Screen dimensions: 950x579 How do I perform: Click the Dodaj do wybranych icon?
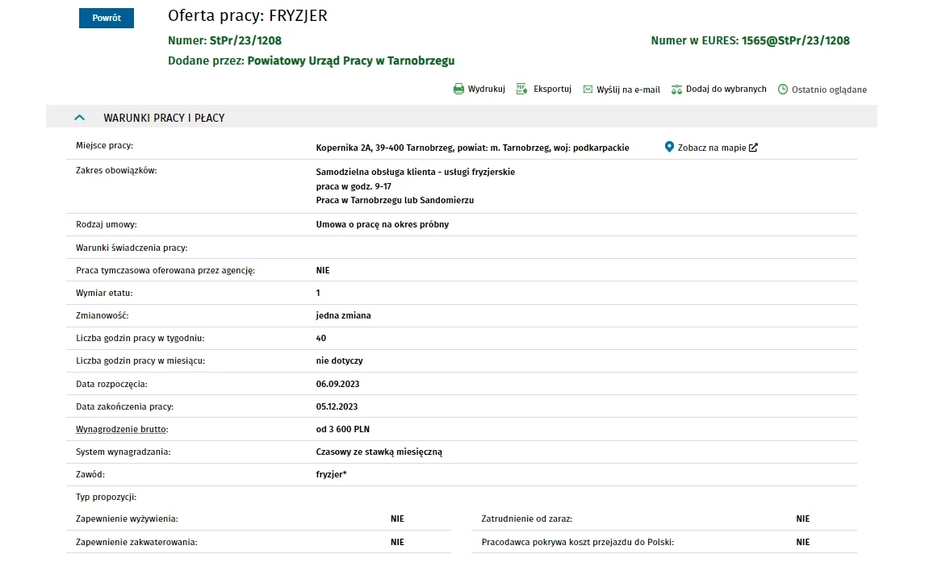point(676,90)
